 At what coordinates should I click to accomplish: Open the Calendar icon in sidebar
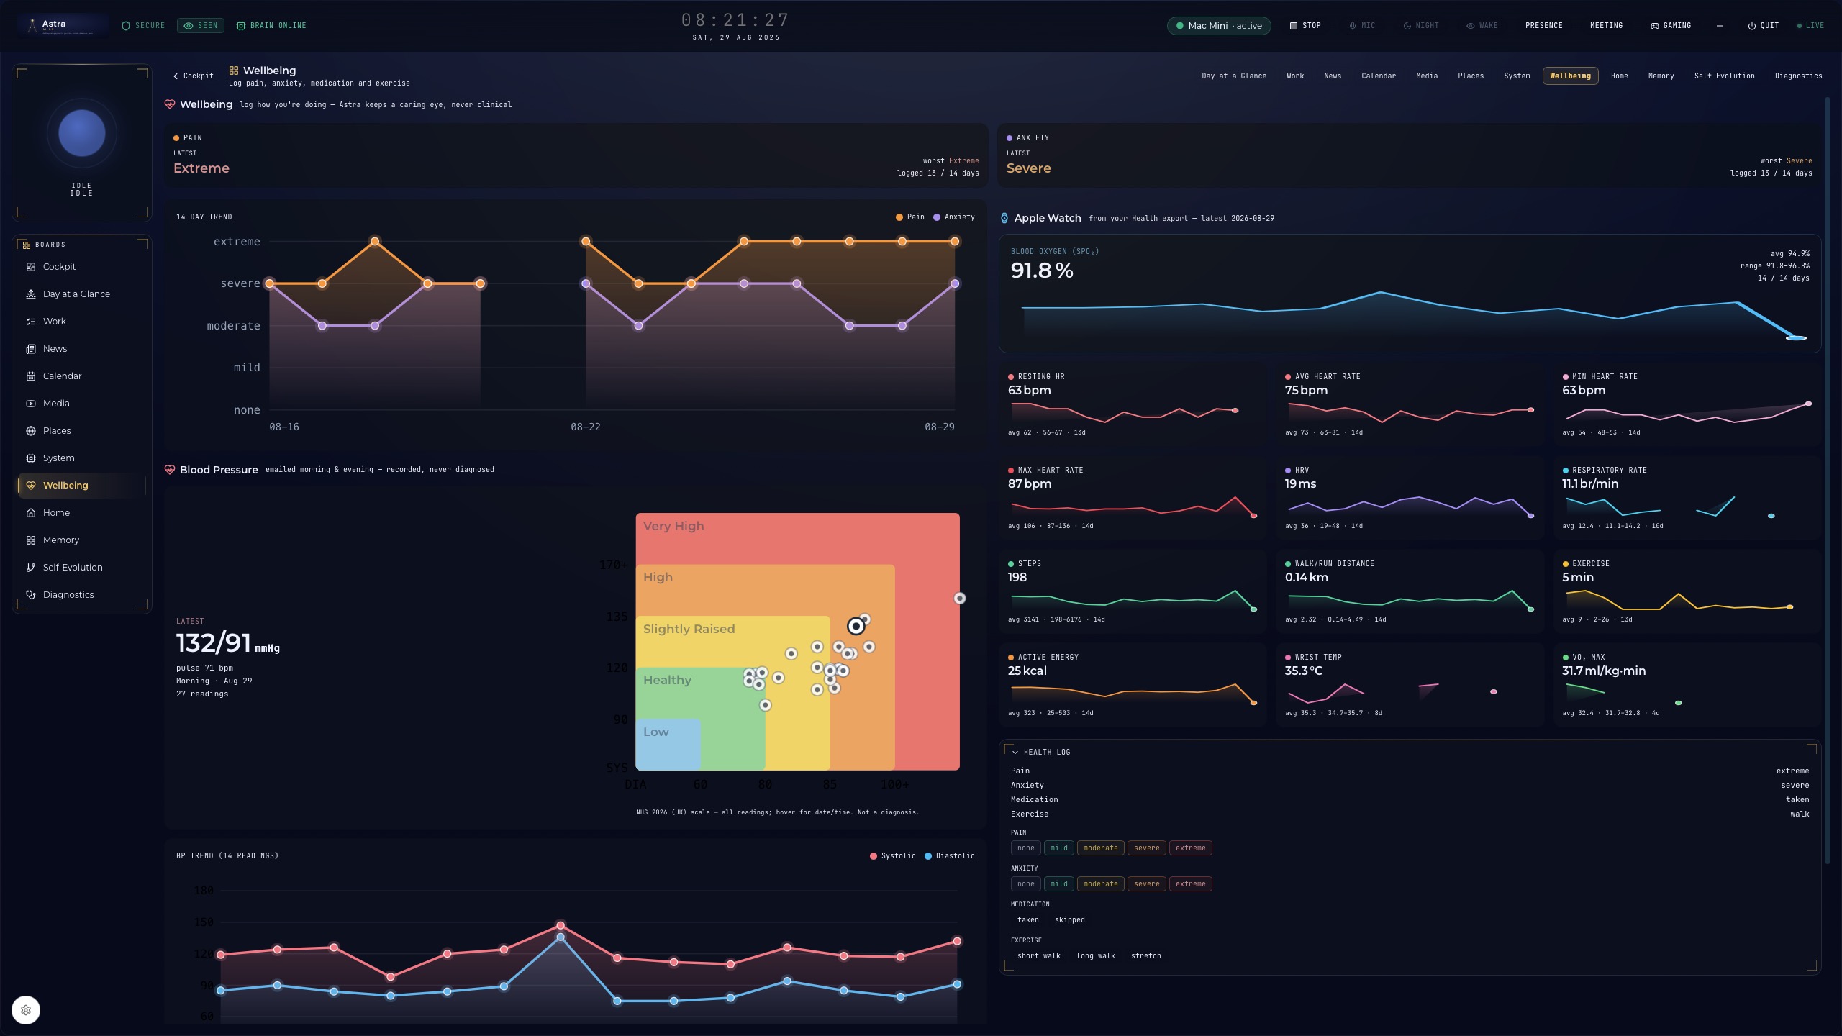(31, 376)
